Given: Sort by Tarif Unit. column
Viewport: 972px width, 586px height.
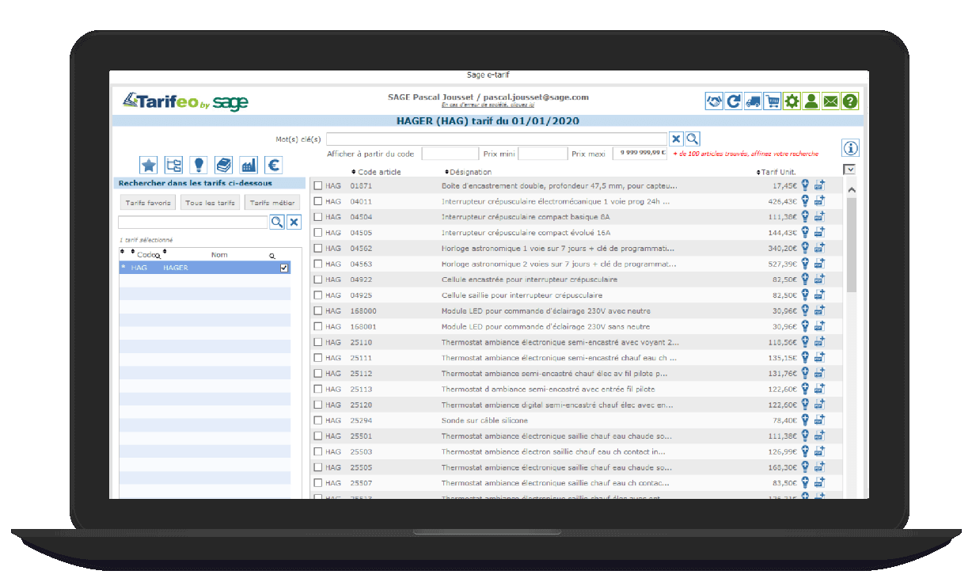Looking at the screenshot, I should coord(776,172).
